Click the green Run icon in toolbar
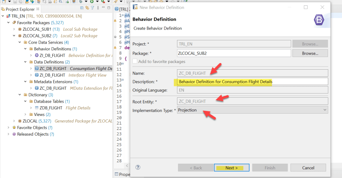 pos(92,2)
